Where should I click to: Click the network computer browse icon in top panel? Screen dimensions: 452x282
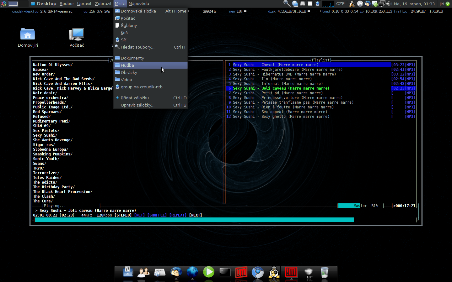[295, 4]
